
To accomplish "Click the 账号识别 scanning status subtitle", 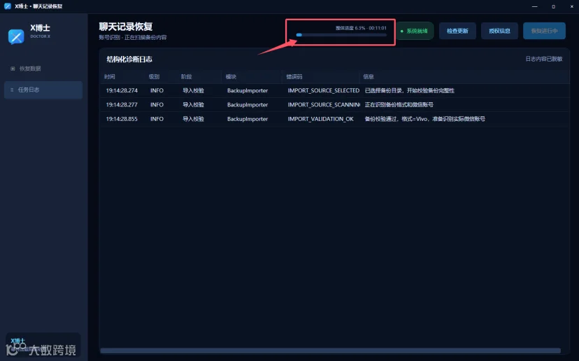I will point(133,38).
